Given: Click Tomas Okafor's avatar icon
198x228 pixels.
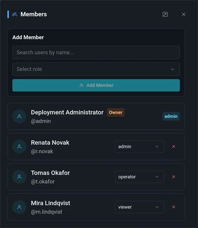Looking at the screenshot, I should (x=19, y=177).
